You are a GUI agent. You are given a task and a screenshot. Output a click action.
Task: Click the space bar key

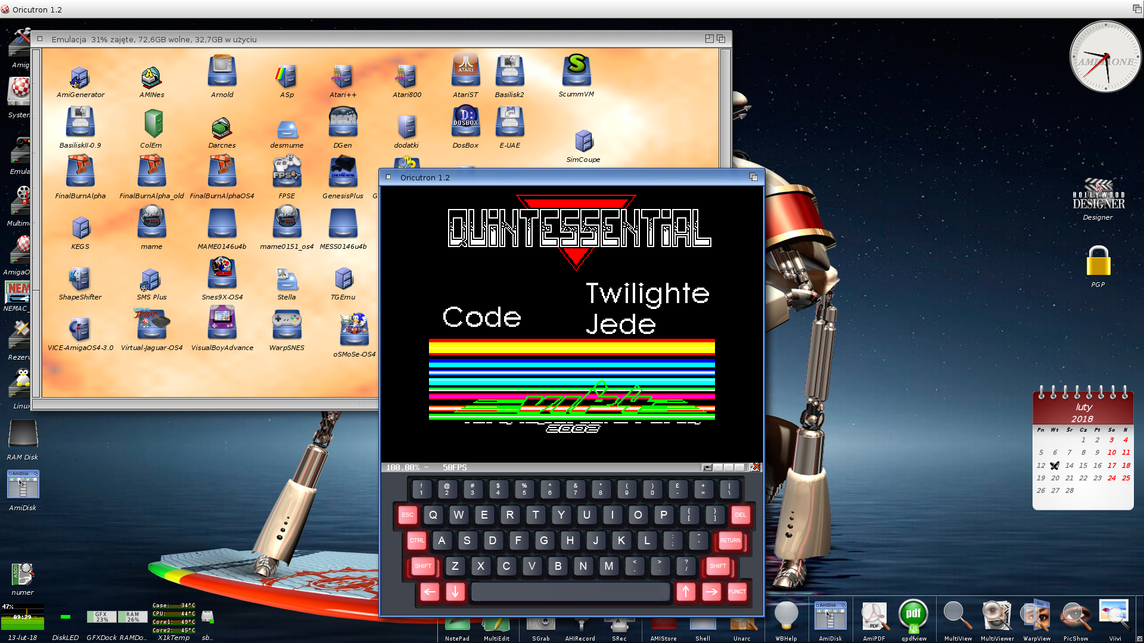570,592
